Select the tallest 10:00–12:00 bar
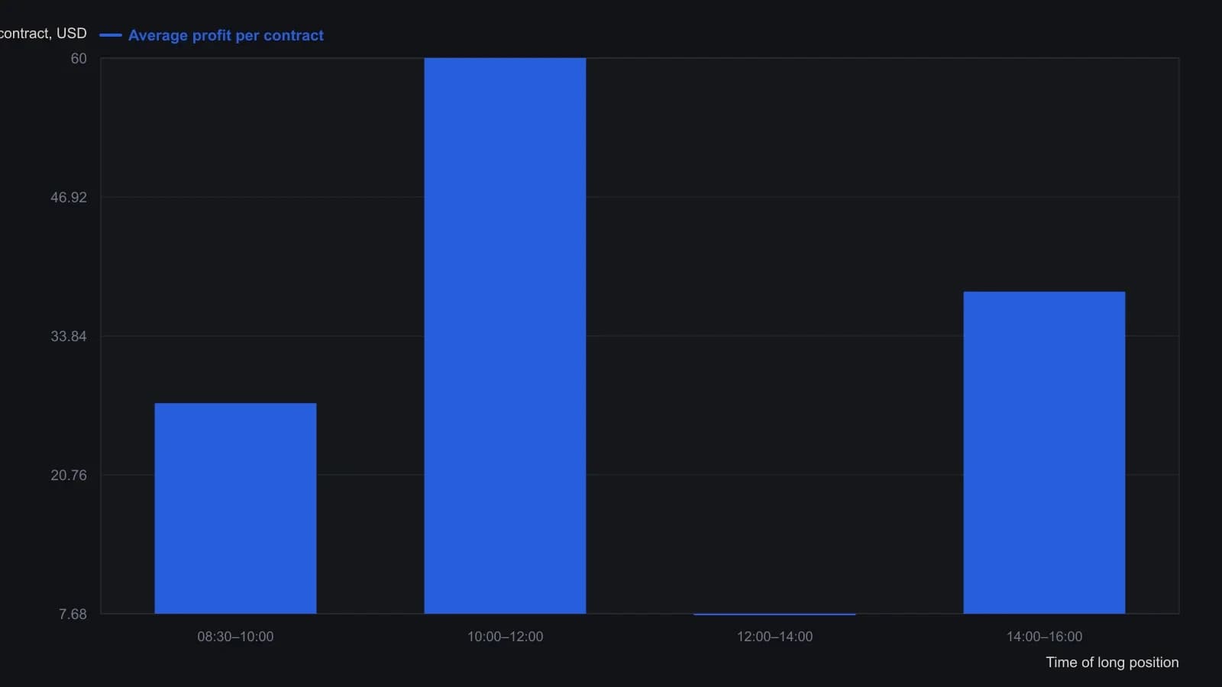 [505, 336]
